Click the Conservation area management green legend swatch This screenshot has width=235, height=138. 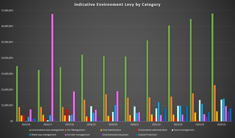[30, 130]
